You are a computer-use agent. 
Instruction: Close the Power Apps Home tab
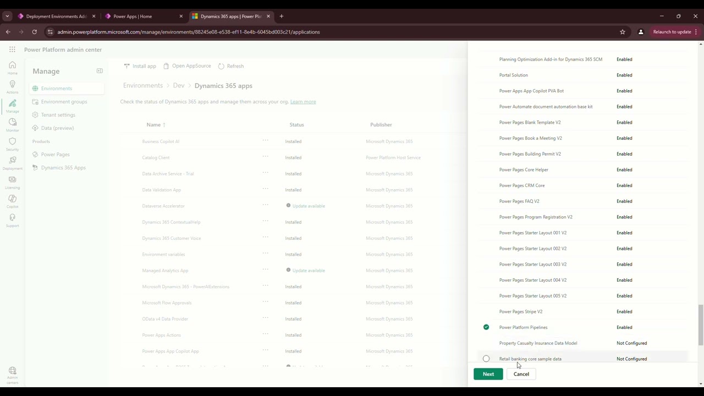click(181, 16)
